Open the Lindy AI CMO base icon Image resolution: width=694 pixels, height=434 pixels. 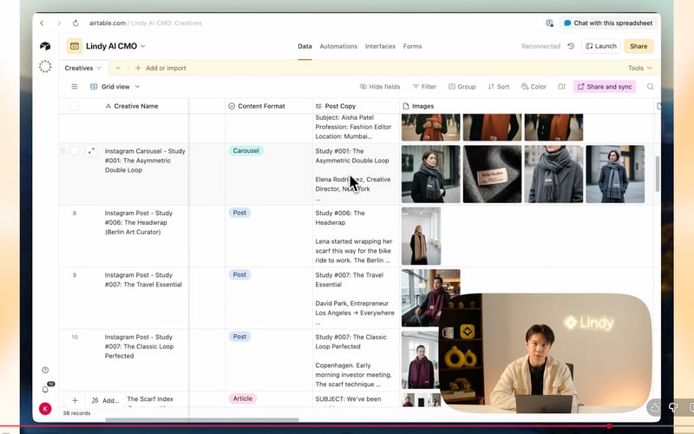point(75,46)
